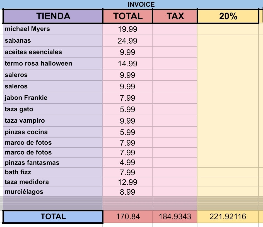Viewport: 263px width, 227px height.
Task: Select taza medidora price 12.99
Action: (x=127, y=182)
